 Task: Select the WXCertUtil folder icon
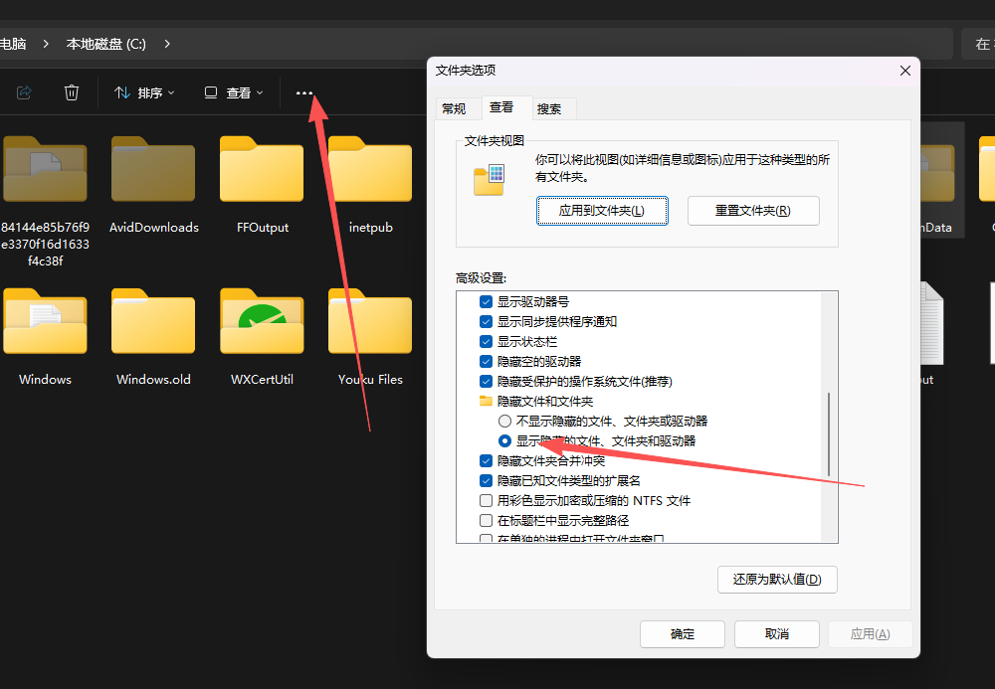[262, 322]
